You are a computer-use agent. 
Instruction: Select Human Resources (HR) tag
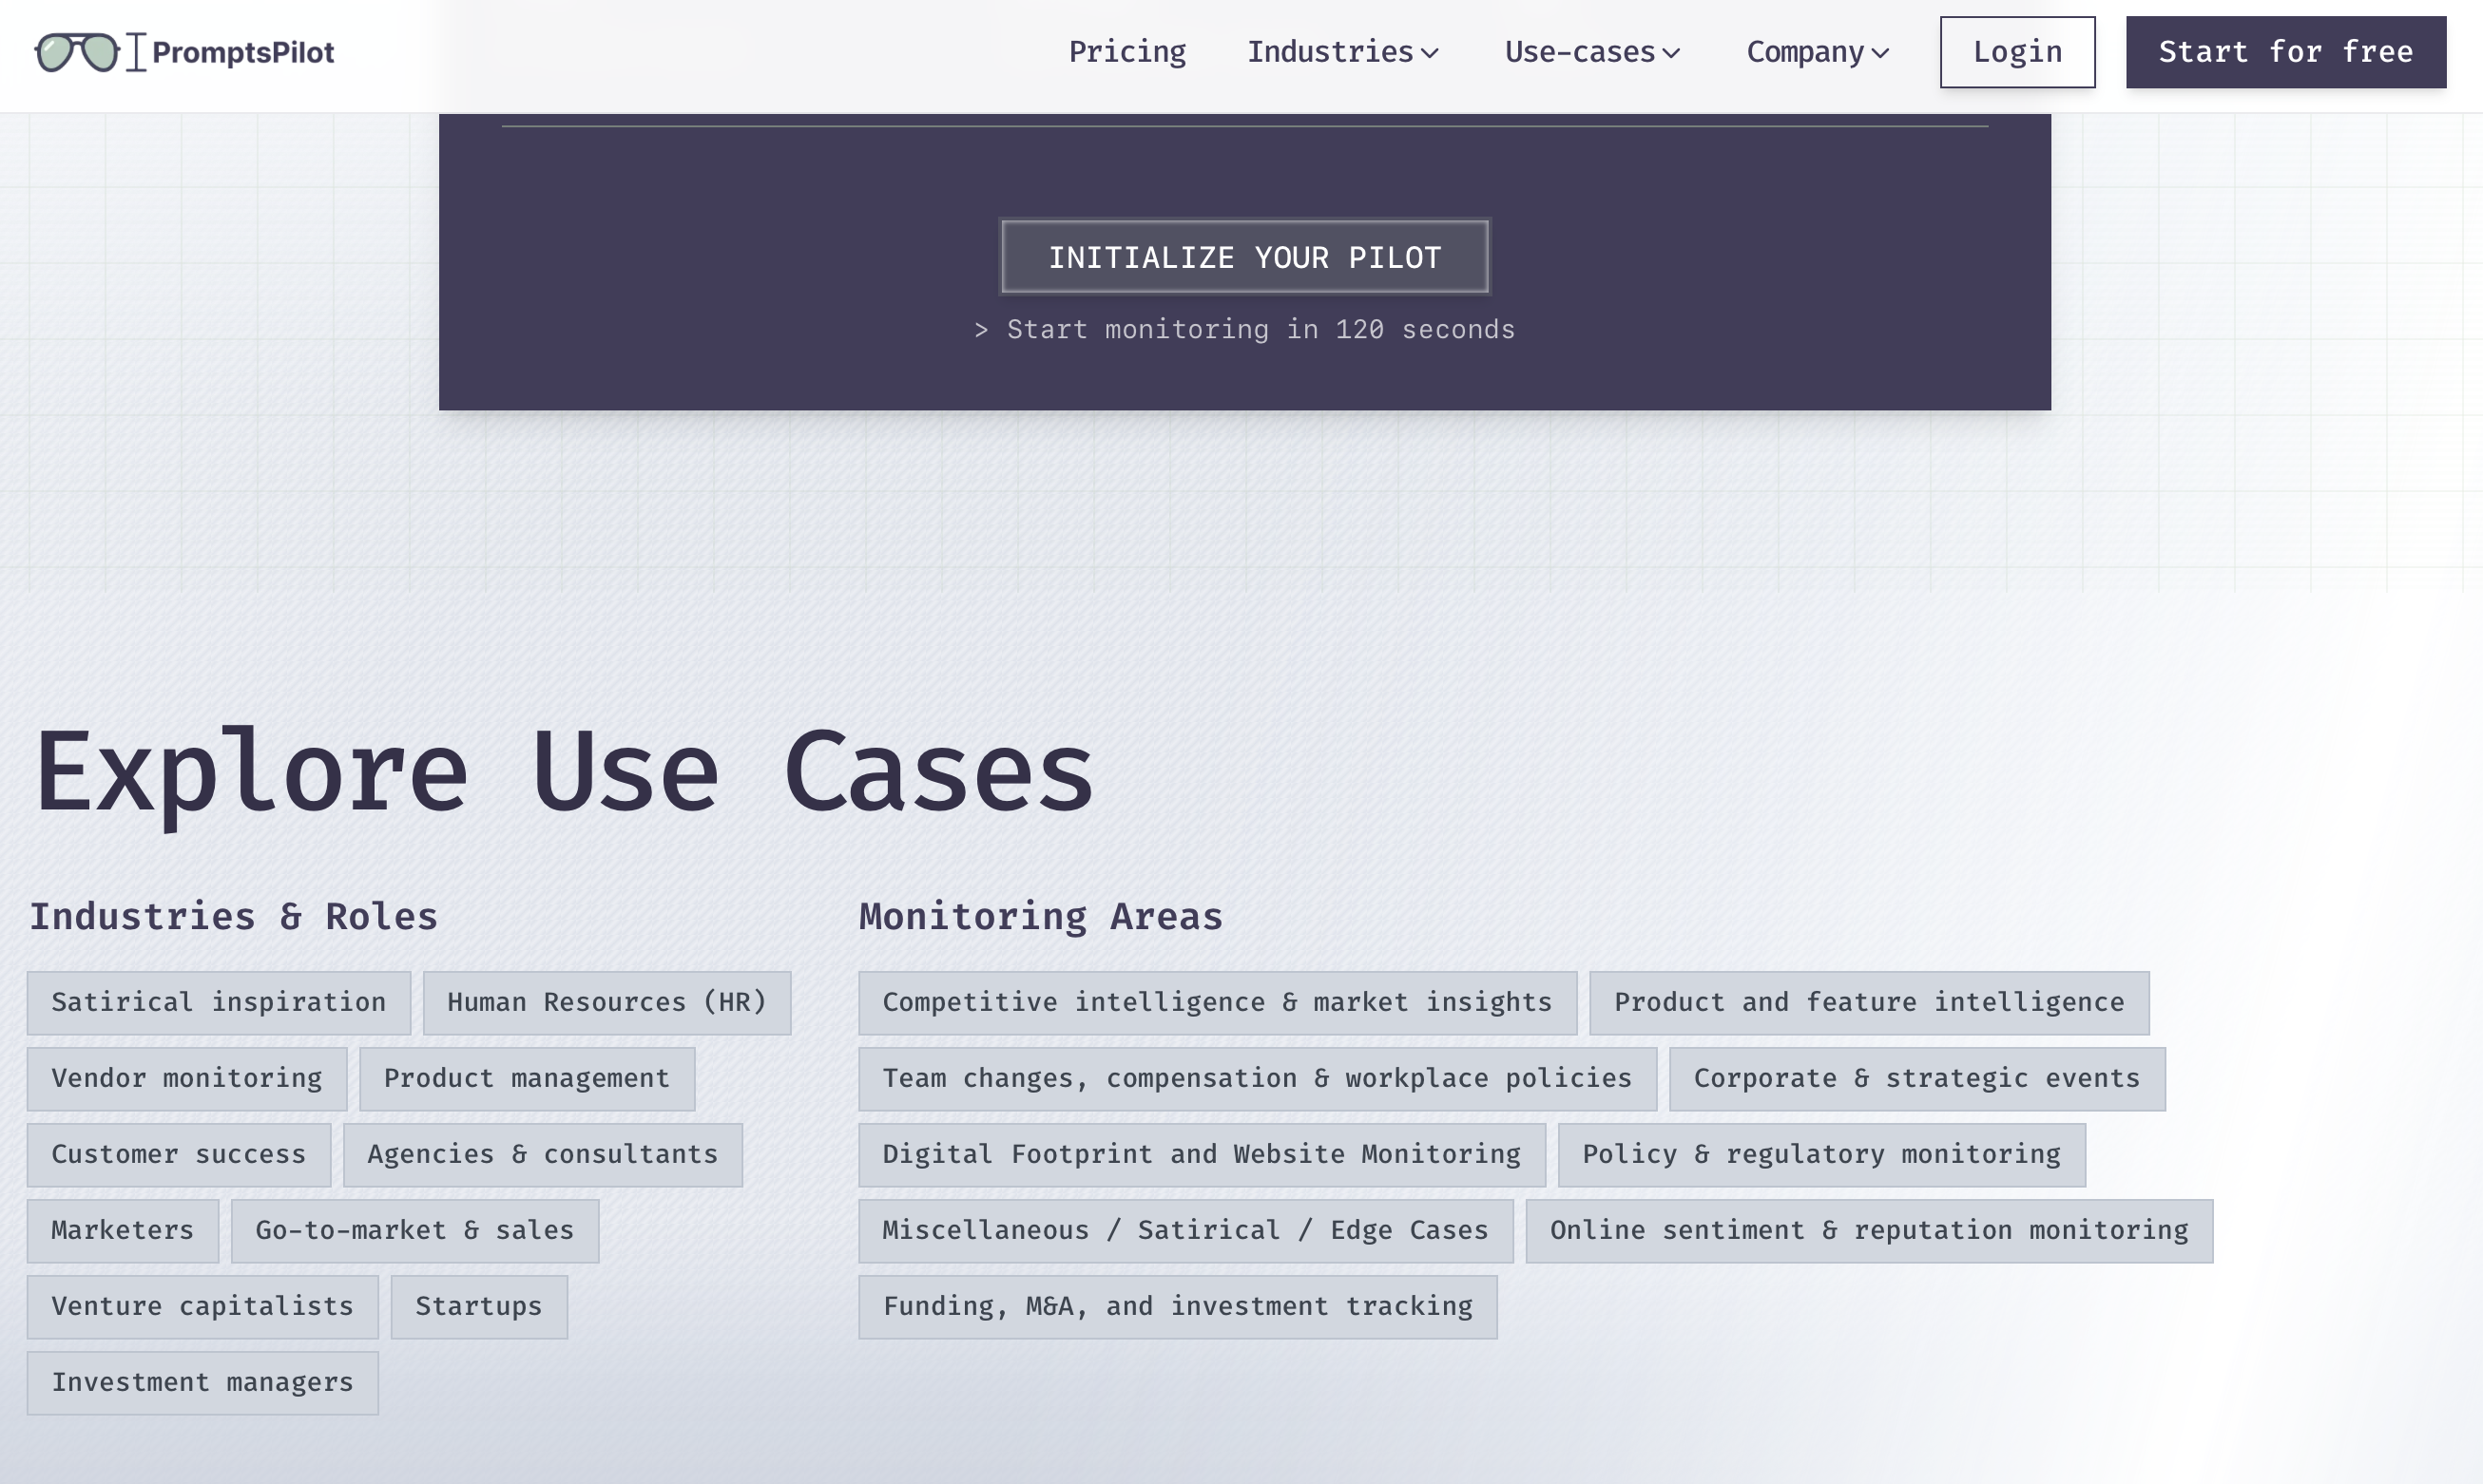coord(606,1002)
